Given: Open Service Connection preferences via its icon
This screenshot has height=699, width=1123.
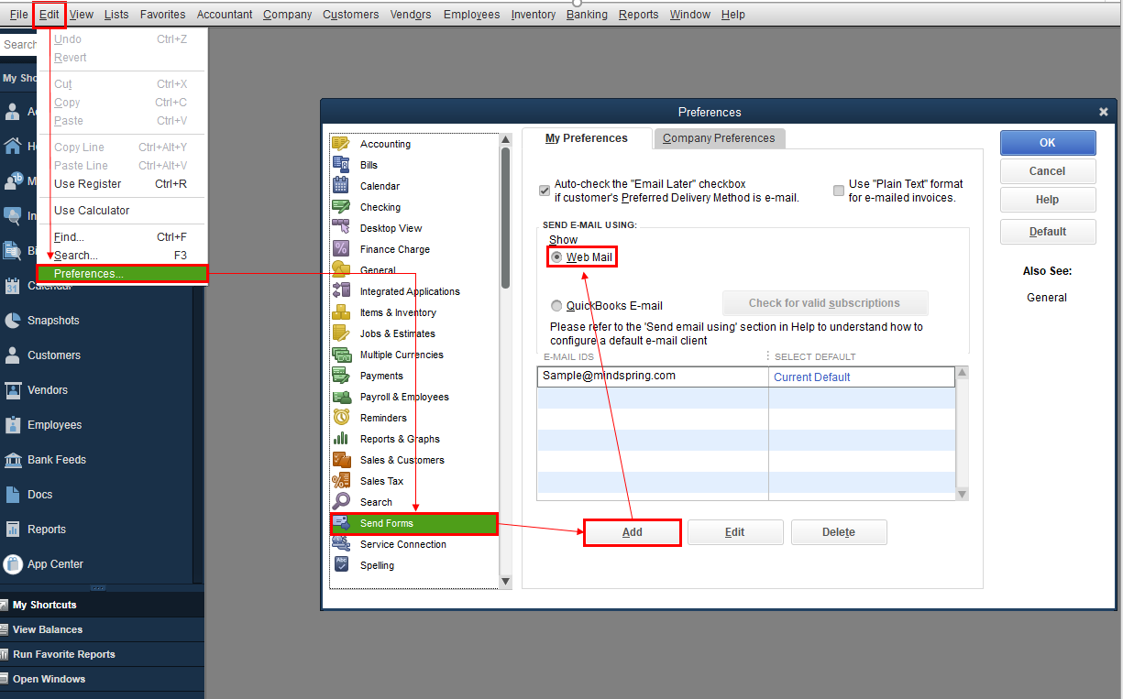Looking at the screenshot, I should pos(341,544).
